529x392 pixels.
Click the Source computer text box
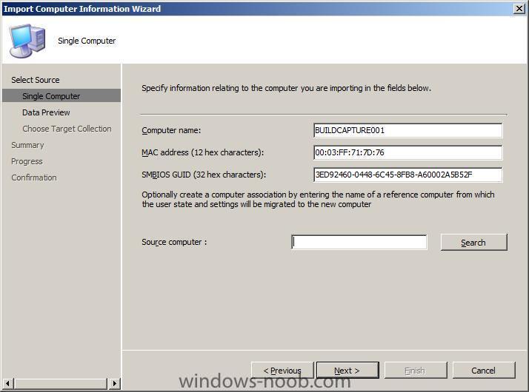359,242
